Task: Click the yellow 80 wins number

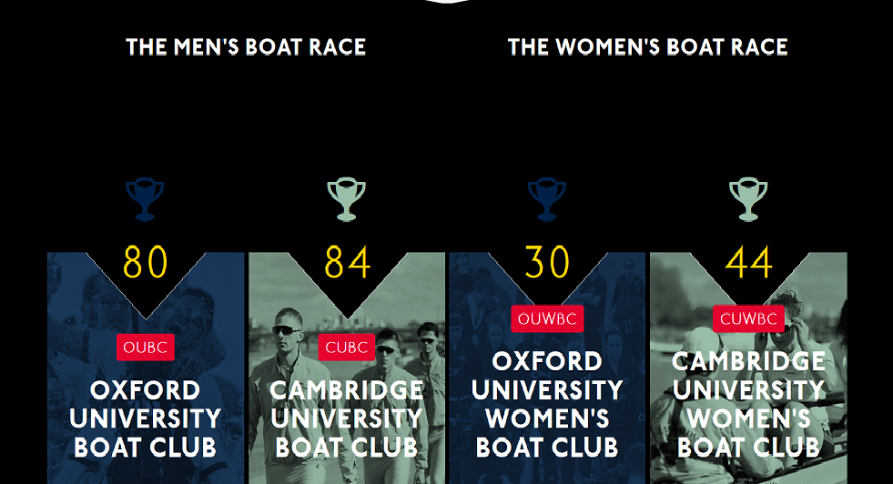Action: point(146,262)
